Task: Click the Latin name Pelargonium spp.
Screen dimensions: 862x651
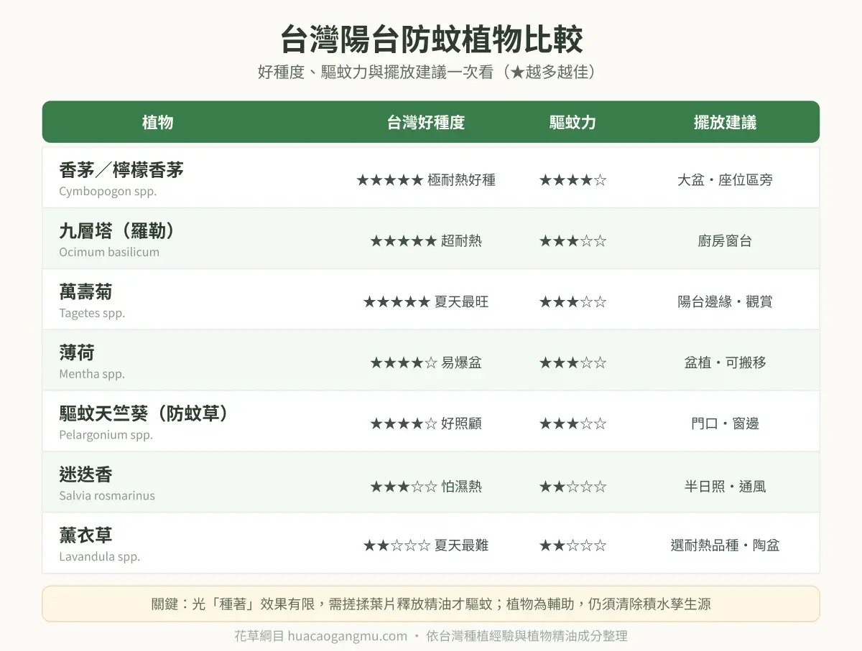Action: pos(106,435)
